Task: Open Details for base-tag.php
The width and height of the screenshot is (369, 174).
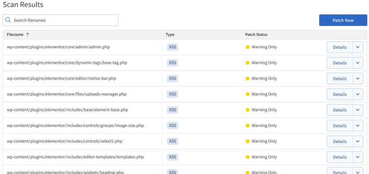Action: click(340, 63)
